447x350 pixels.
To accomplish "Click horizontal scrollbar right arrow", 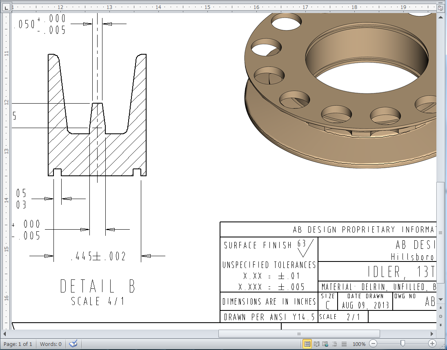I will [432, 334].
